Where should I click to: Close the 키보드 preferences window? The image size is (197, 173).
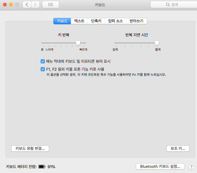(5, 5)
